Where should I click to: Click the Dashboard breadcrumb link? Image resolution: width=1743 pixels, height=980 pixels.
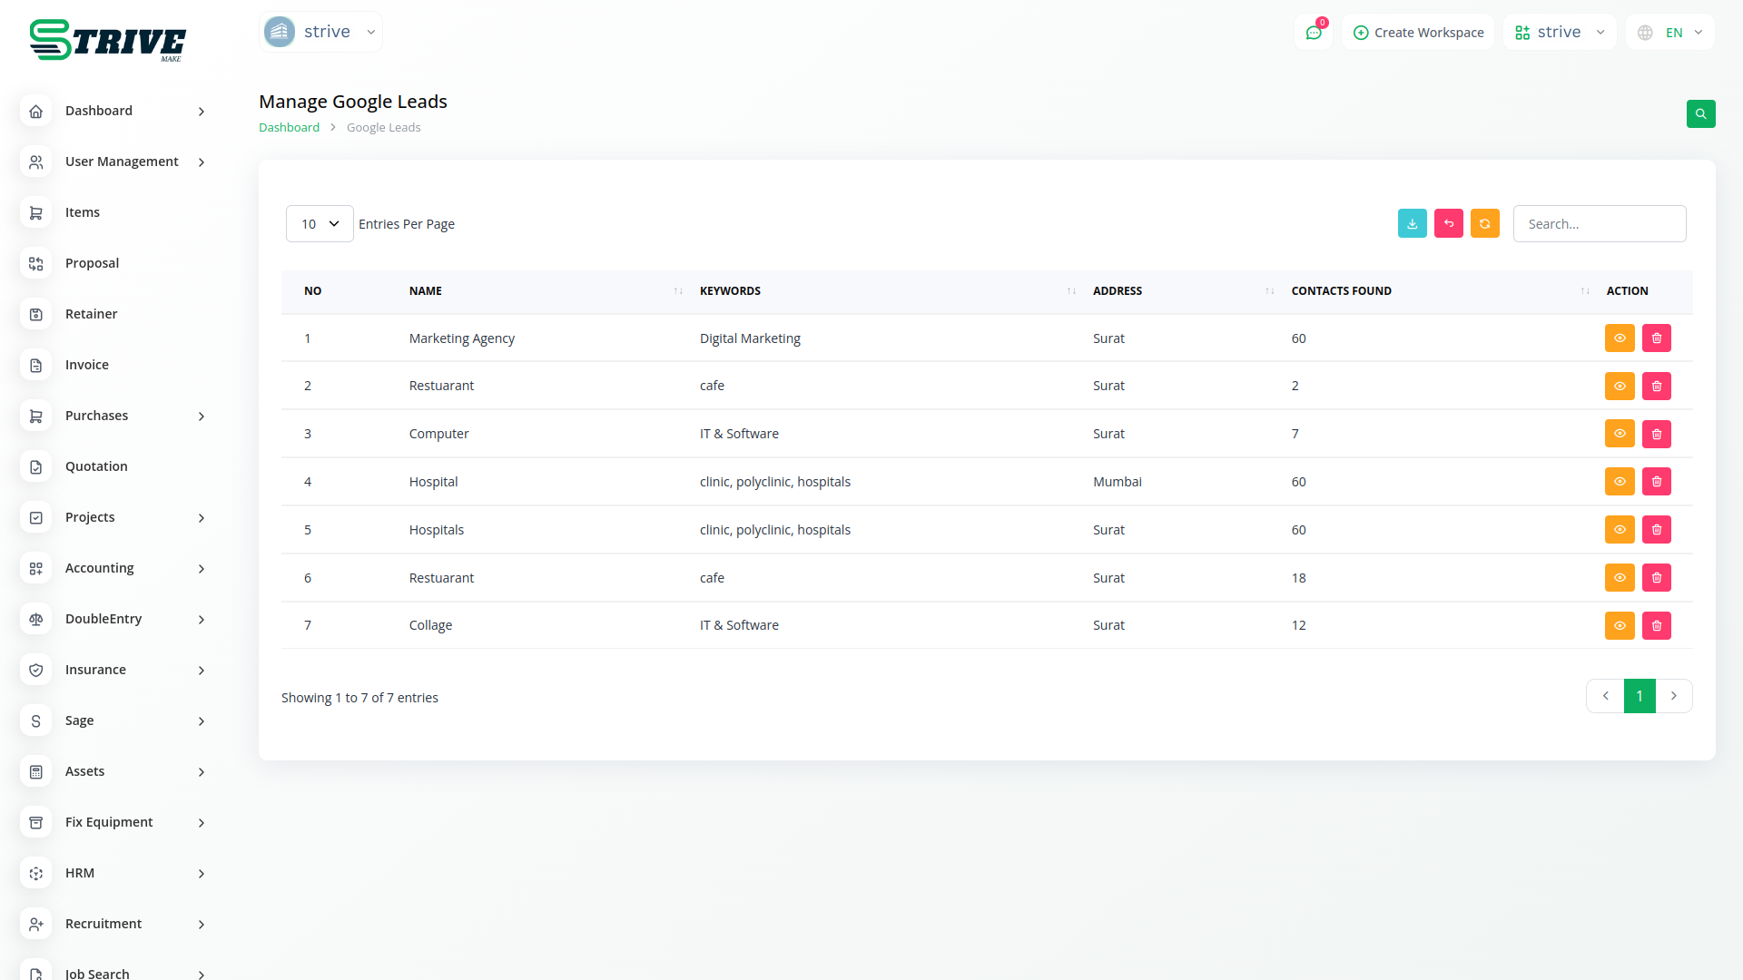pyautogui.click(x=289, y=128)
